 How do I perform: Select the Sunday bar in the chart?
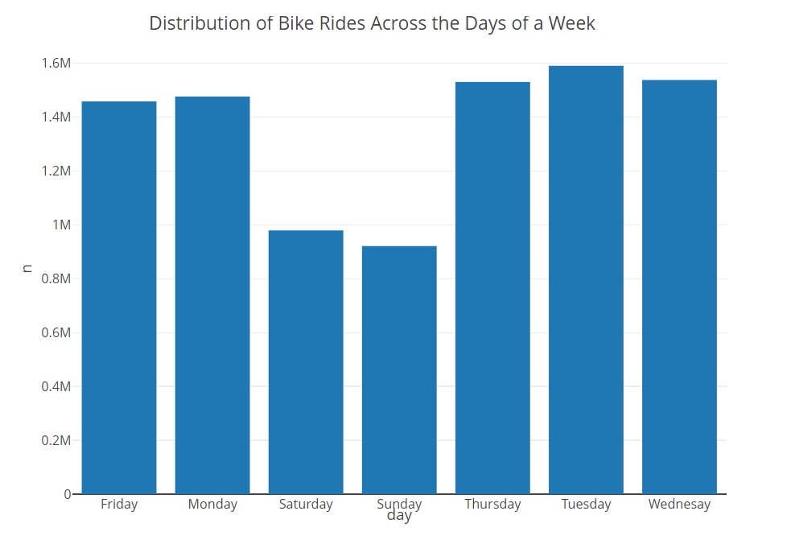tap(399, 370)
